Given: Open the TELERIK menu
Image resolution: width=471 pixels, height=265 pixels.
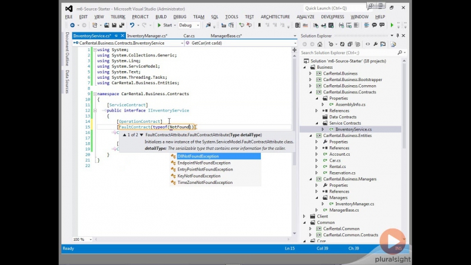Looking at the screenshot, I should [x=118, y=17].
